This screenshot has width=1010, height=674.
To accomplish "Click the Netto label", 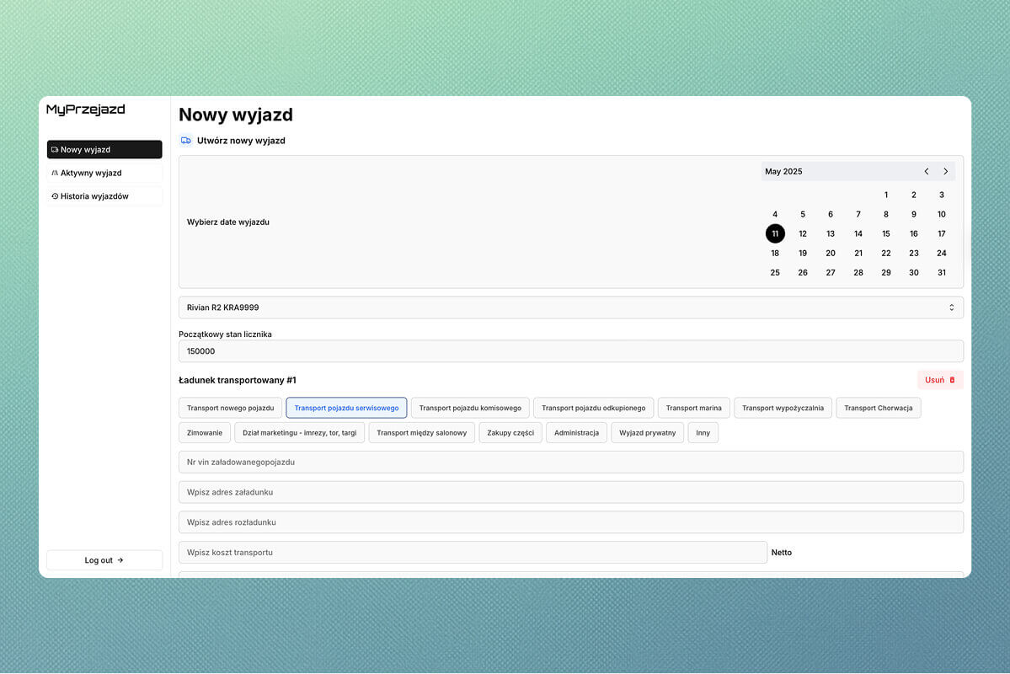I will pyautogui.click(x=782, y=552).
